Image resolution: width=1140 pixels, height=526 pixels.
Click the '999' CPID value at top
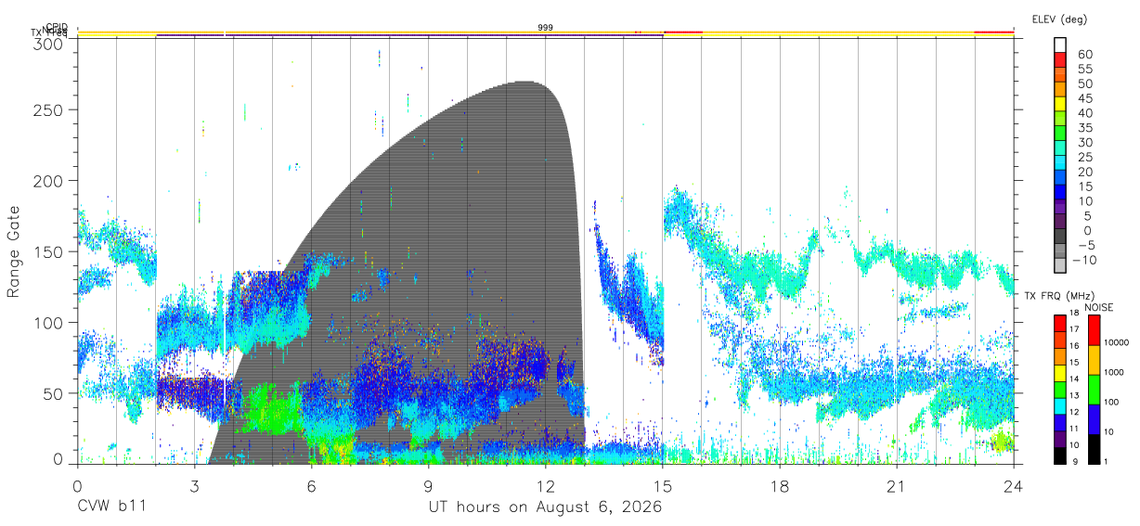(546, 28)
